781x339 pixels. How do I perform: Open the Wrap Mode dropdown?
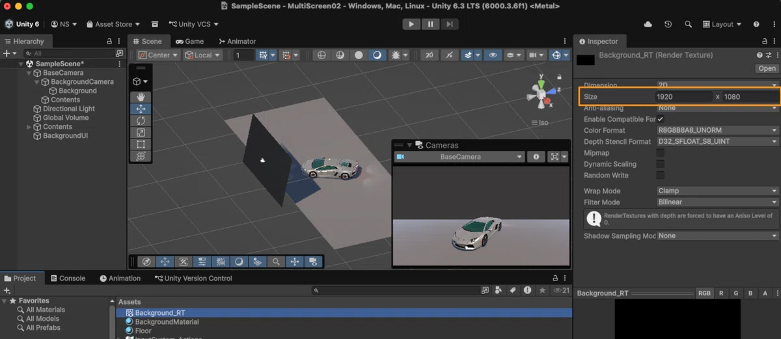pyautogui.click(x=718, y=191)
